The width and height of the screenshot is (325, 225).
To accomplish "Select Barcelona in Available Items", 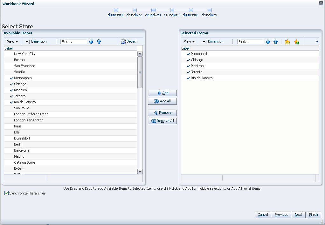I will [x=71, y=150].
